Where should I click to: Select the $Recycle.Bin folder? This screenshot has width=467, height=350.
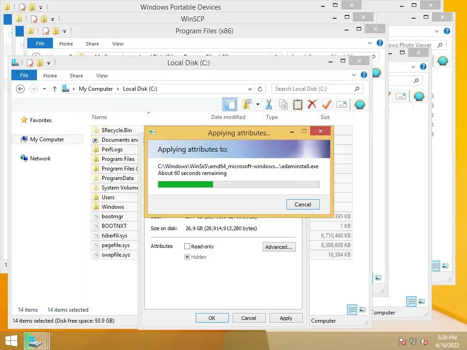116,130
